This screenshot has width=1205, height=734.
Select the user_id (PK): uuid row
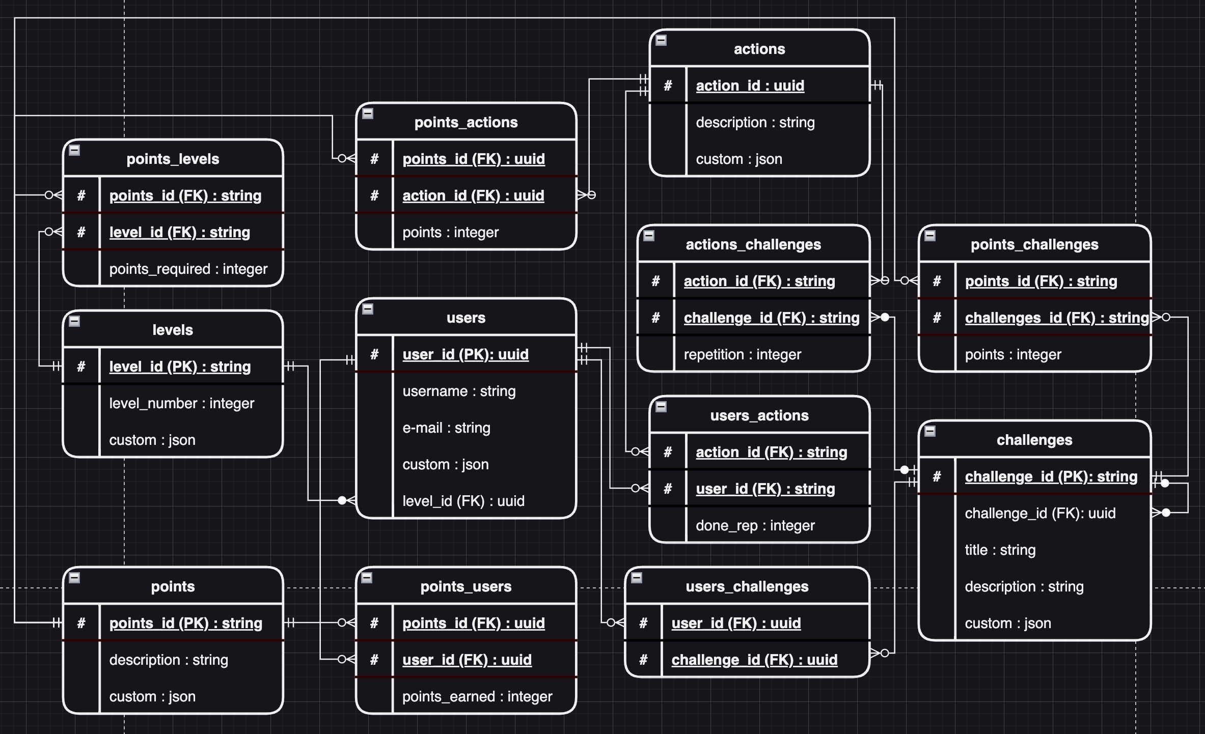coord(465,355)
